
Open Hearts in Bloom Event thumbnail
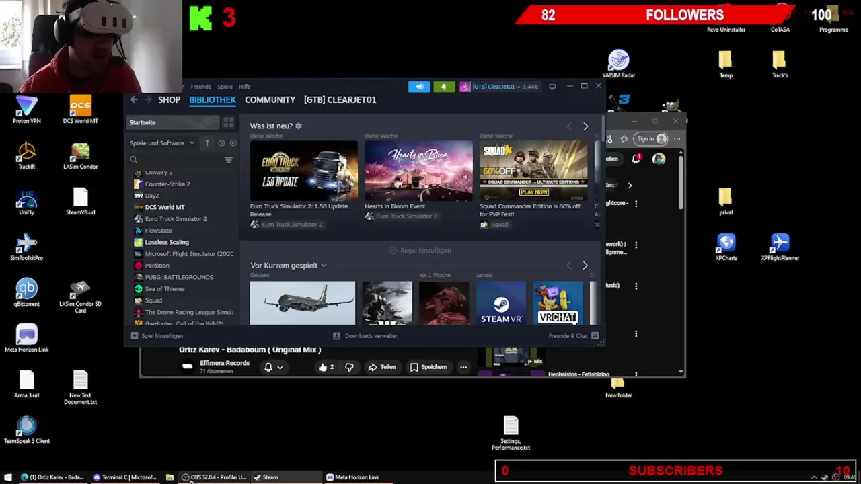(418, 171)
